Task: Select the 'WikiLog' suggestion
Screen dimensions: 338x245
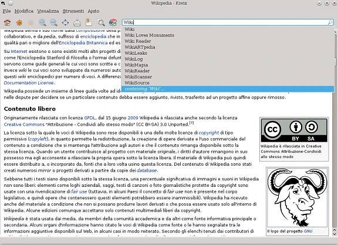Action: (228, 59)
